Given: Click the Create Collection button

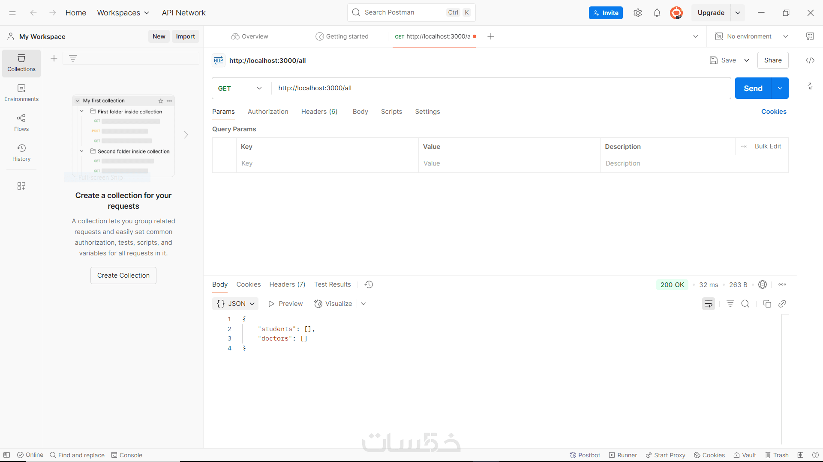Looking at the screenshot, I should 123,275.
